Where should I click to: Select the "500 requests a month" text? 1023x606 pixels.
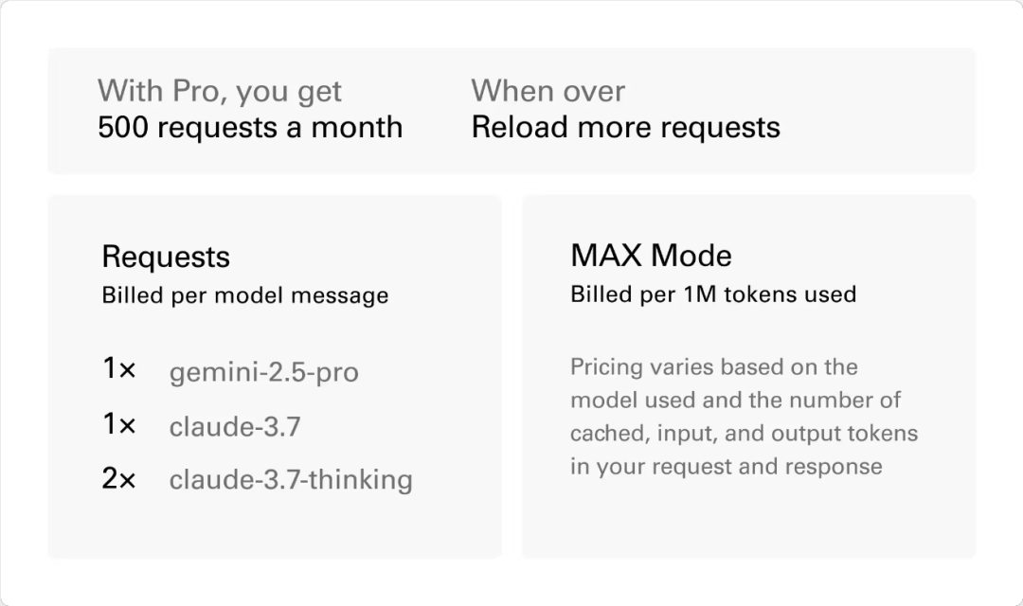point(250,128)
